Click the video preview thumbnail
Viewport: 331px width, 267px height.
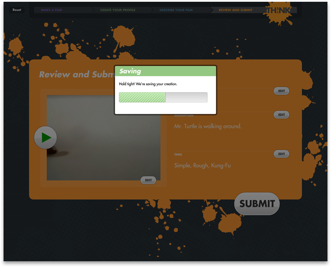pyautogui.click(x=103, y=138)
